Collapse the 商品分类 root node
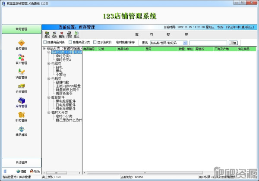259x181 pixels. [x=44, y=48]
